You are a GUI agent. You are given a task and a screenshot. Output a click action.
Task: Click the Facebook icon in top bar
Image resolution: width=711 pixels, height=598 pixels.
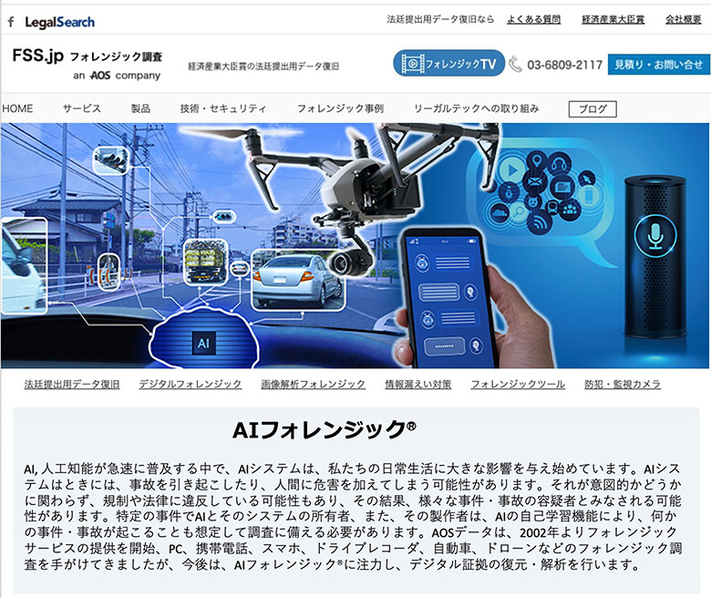[11, 21]
